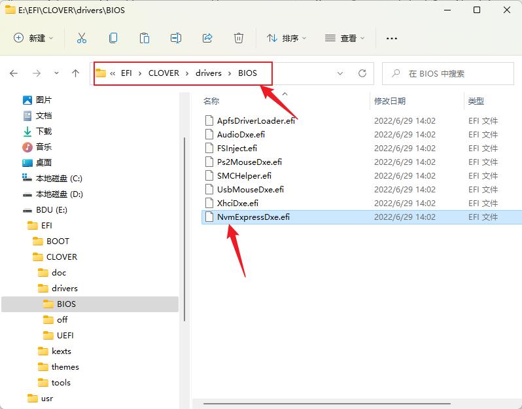Open the 新建 (New) dropdown menu
Screen dimensions: 522x409
(x=34, y=38)
